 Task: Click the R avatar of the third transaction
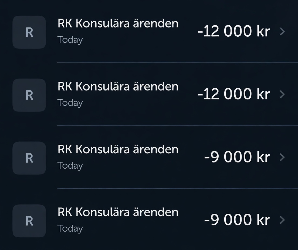(29, 158)
